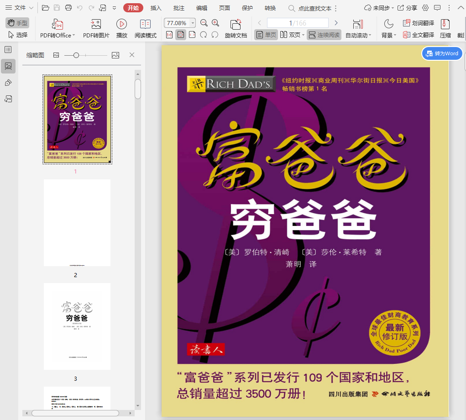Open thumbnail panel in left sidebar

[x=8, y=66]
